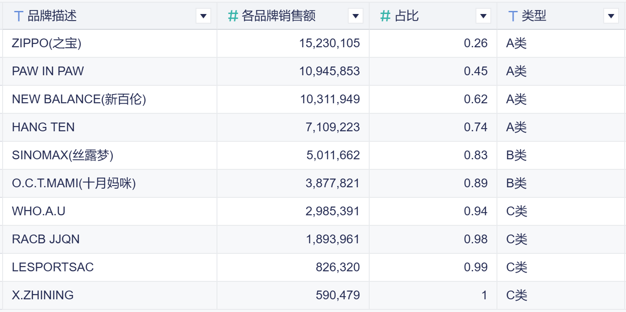Select the B类 cell in SINOMAX row
Viewport: 626px width, 312px height.
tap(561, 155)
